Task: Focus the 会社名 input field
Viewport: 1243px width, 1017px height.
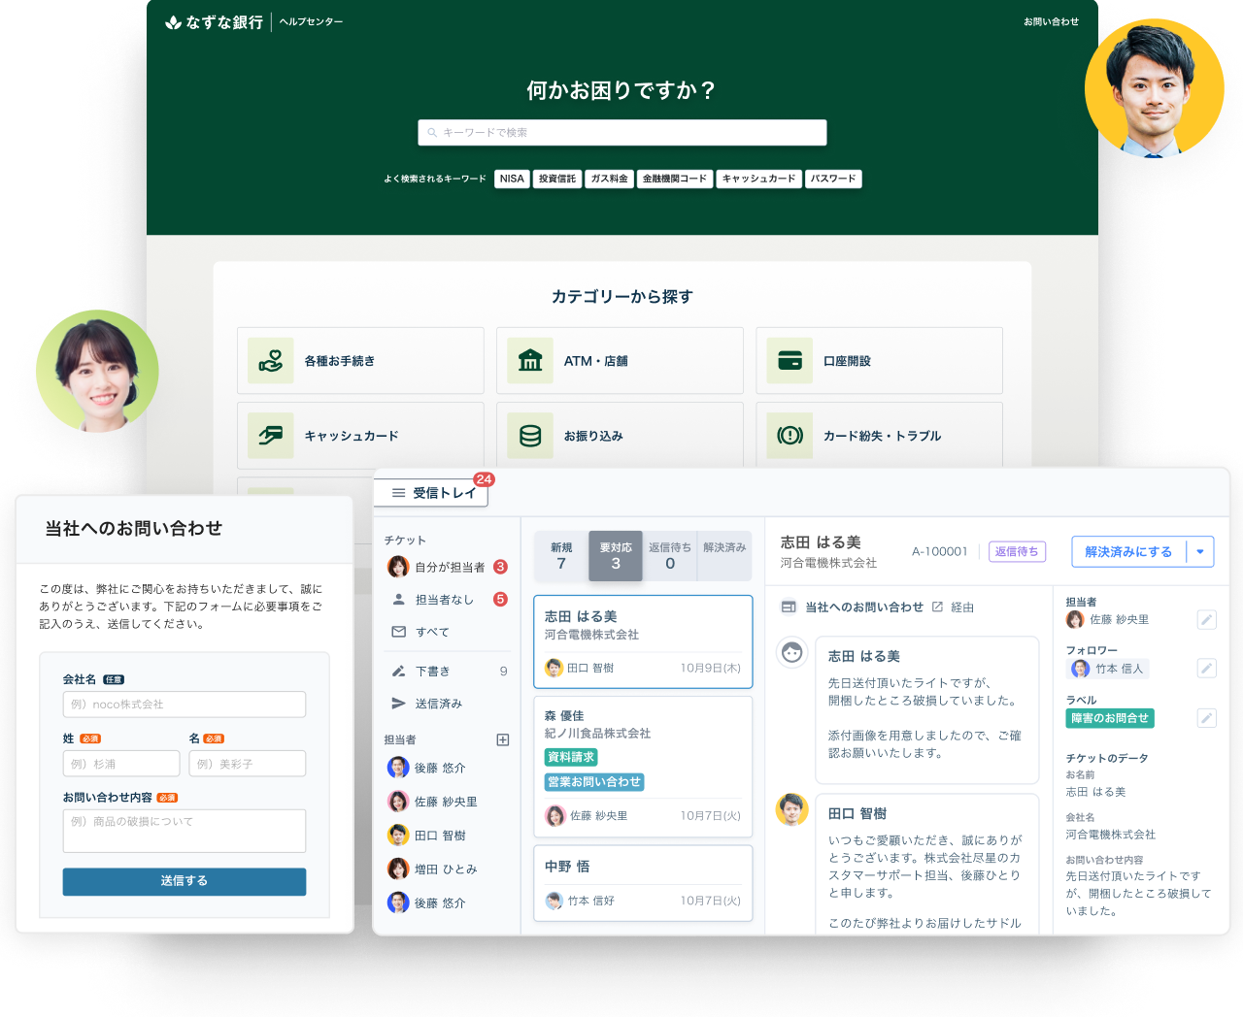Action: [185, 705]
